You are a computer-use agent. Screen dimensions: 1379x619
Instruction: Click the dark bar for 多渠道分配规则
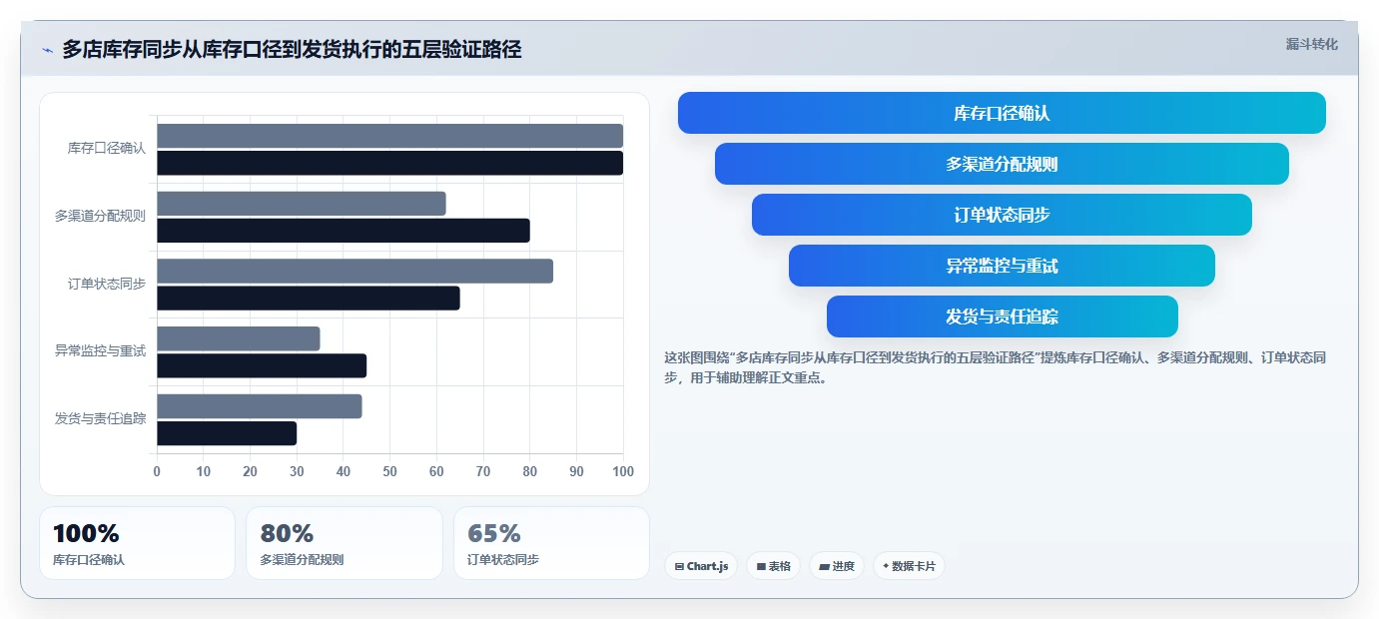point(344,231)
